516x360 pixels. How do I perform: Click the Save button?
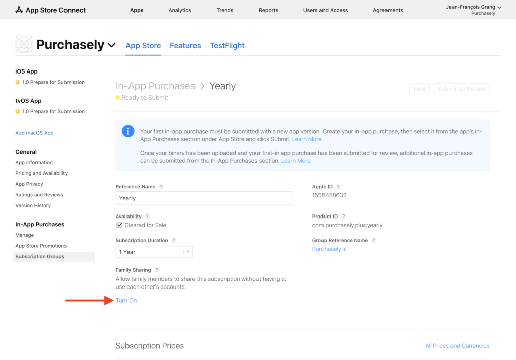[x=419, y=89]
